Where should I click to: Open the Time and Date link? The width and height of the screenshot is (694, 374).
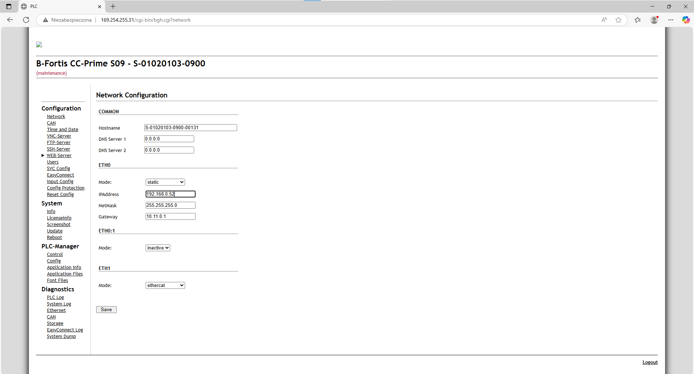[x=63, y=130]
